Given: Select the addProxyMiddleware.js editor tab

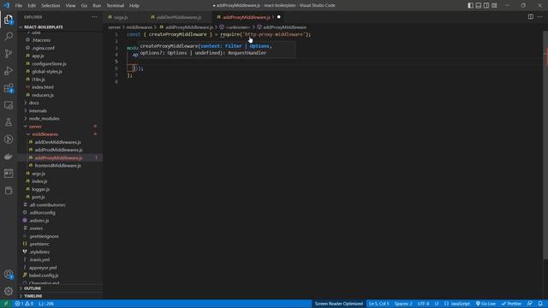Looking at the screenshot, I should 248,17.
